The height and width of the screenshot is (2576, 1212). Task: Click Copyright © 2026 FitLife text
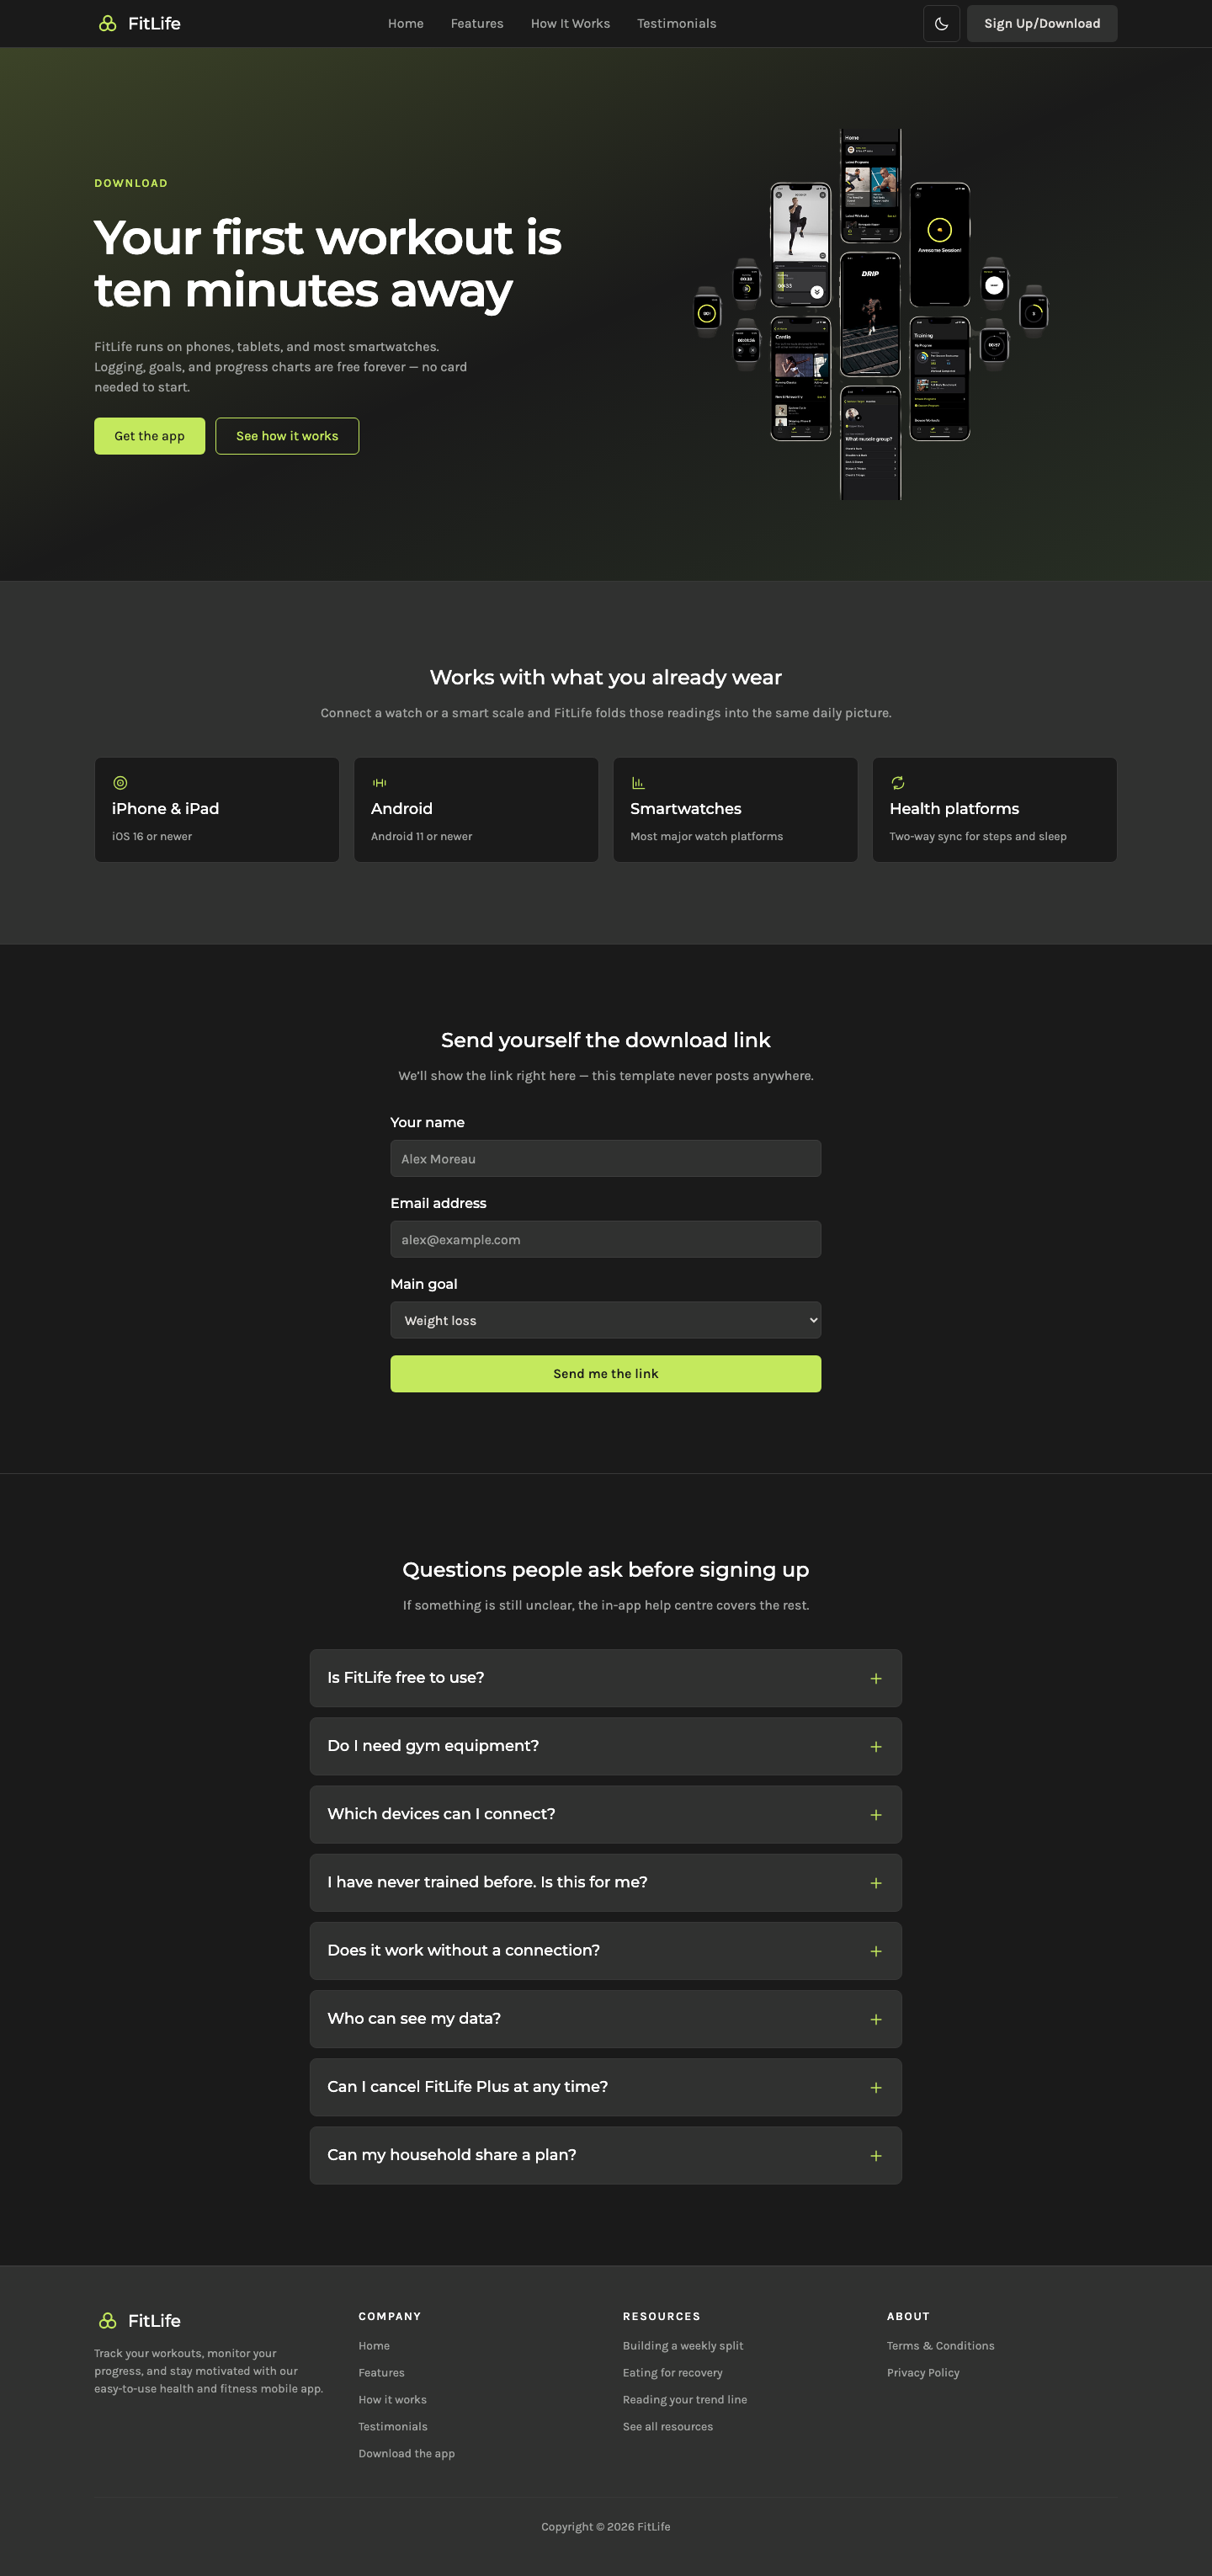tap(605, 2527)
